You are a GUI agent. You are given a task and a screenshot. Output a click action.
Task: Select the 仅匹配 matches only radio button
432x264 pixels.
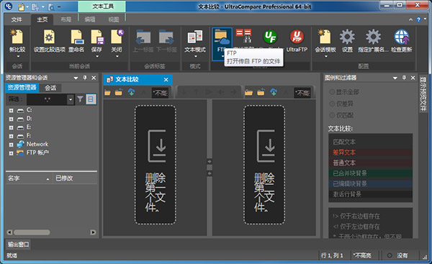click(x=332, y=115)
